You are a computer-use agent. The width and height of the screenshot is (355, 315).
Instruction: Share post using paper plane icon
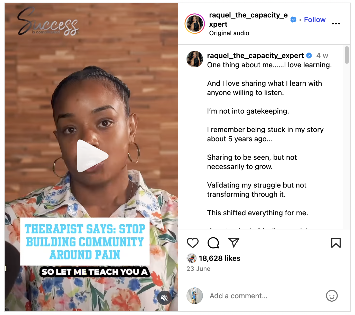[x=234, y=243]
